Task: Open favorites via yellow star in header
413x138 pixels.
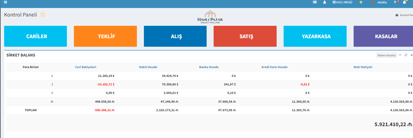Action: 361,2
